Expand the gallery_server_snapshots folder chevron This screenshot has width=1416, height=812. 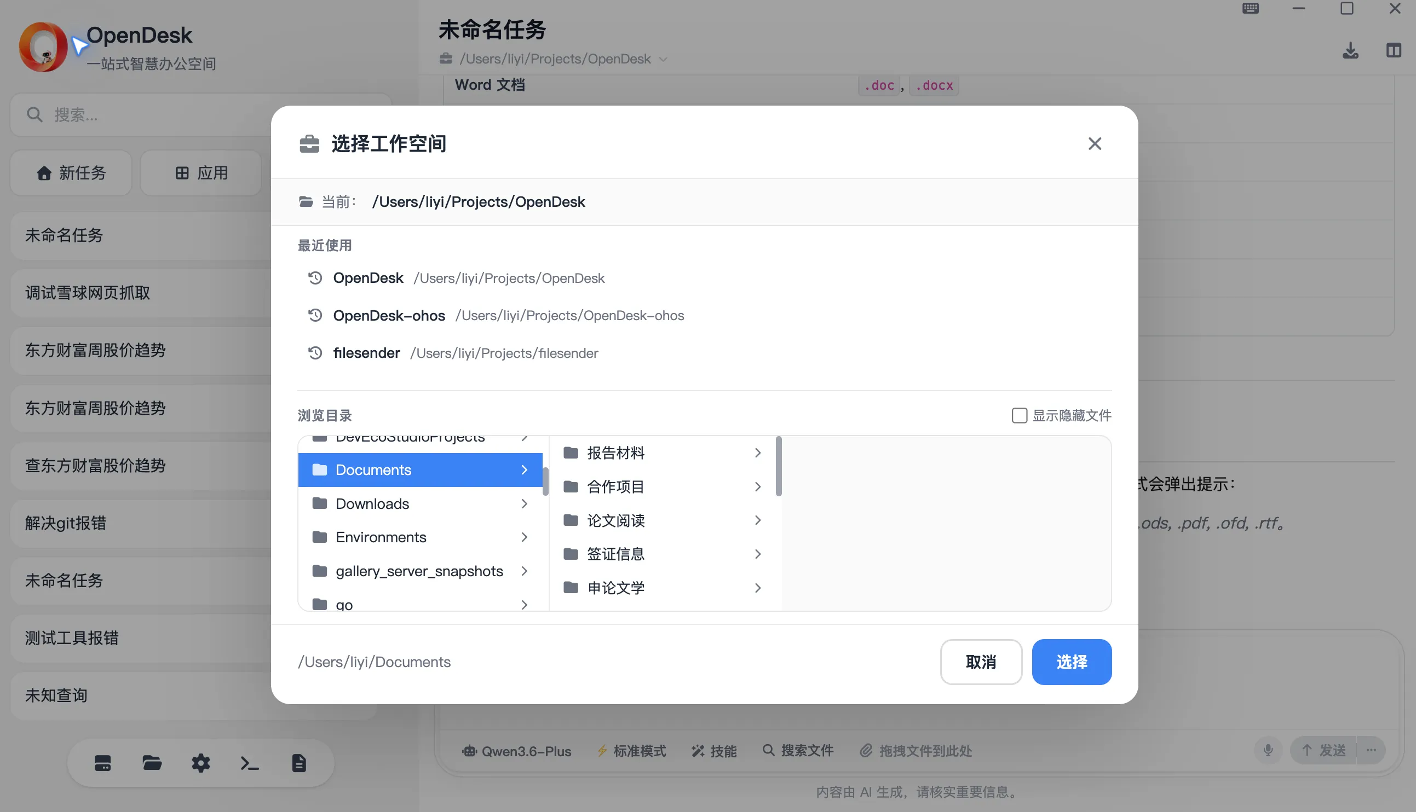click(525, 571)
